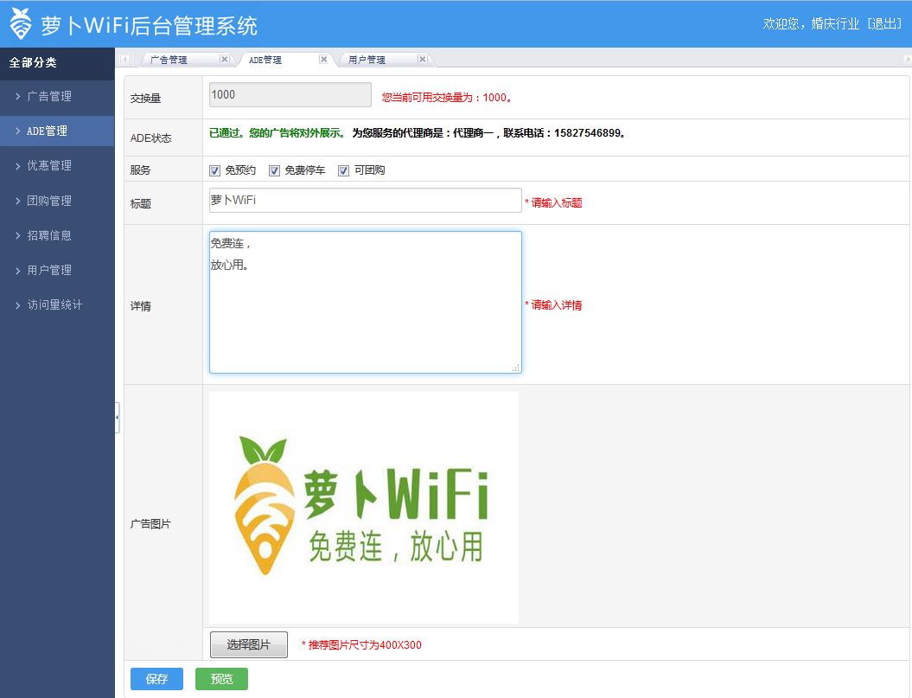Switch to the 用户管理 tab
The height and width of the screenshot is (698, 912).
click(367, 61)
